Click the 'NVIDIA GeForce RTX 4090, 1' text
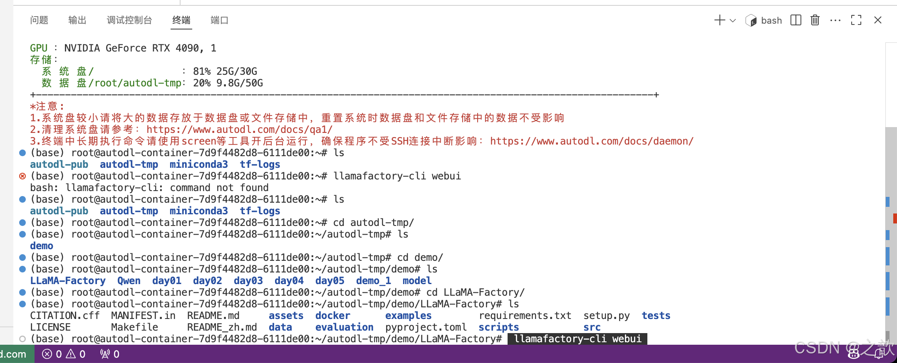The width and height of the screenshot is (897, 363). coord(140,48)
